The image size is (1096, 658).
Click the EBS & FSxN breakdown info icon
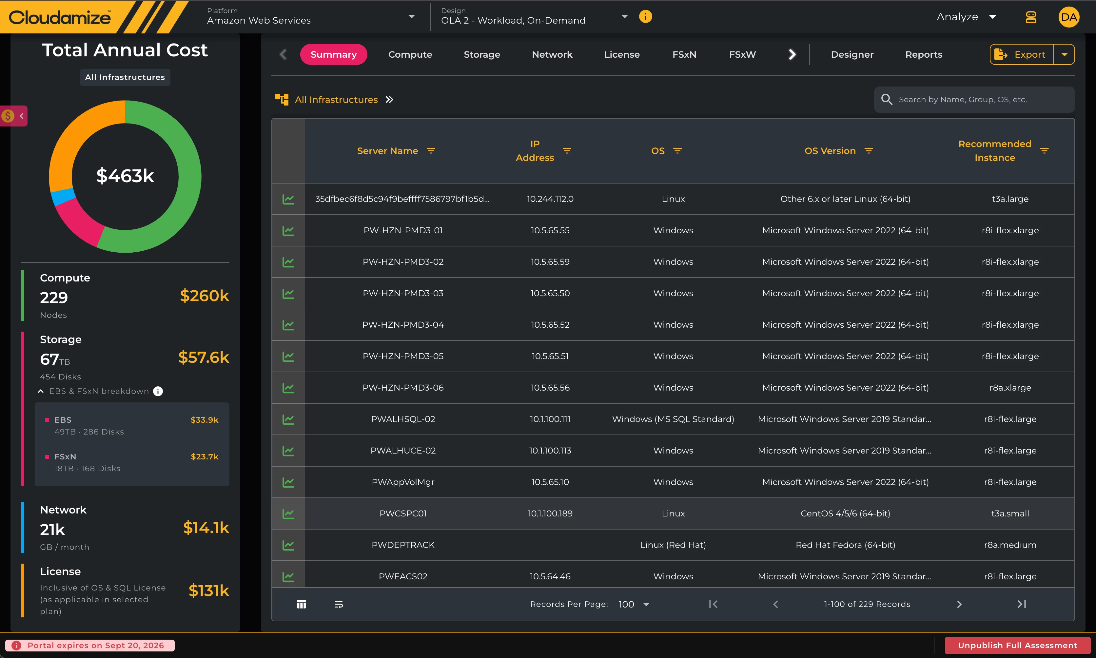[158, 391]
